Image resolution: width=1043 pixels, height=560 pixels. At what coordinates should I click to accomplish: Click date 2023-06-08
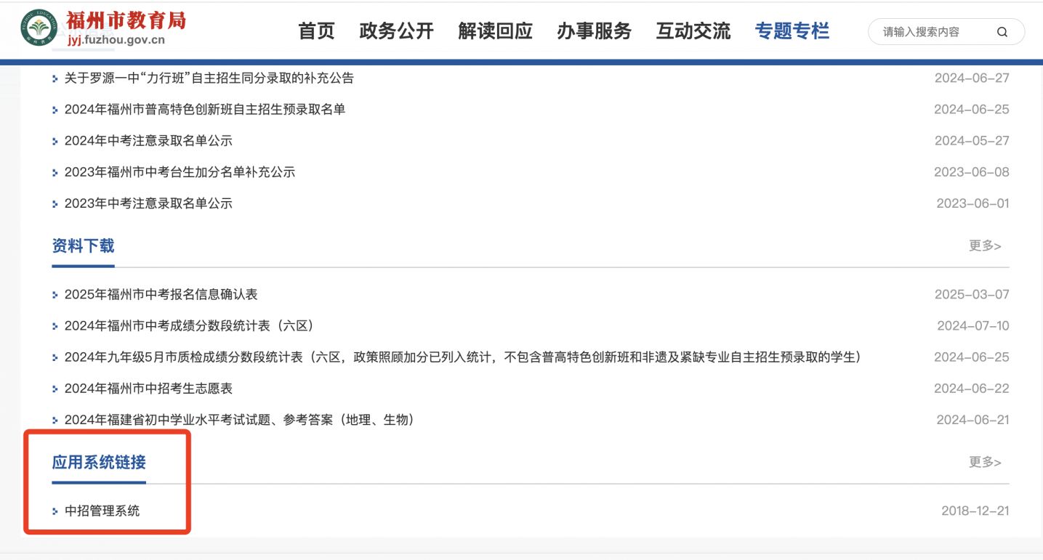pyautogui.click(x=972, y=172)
